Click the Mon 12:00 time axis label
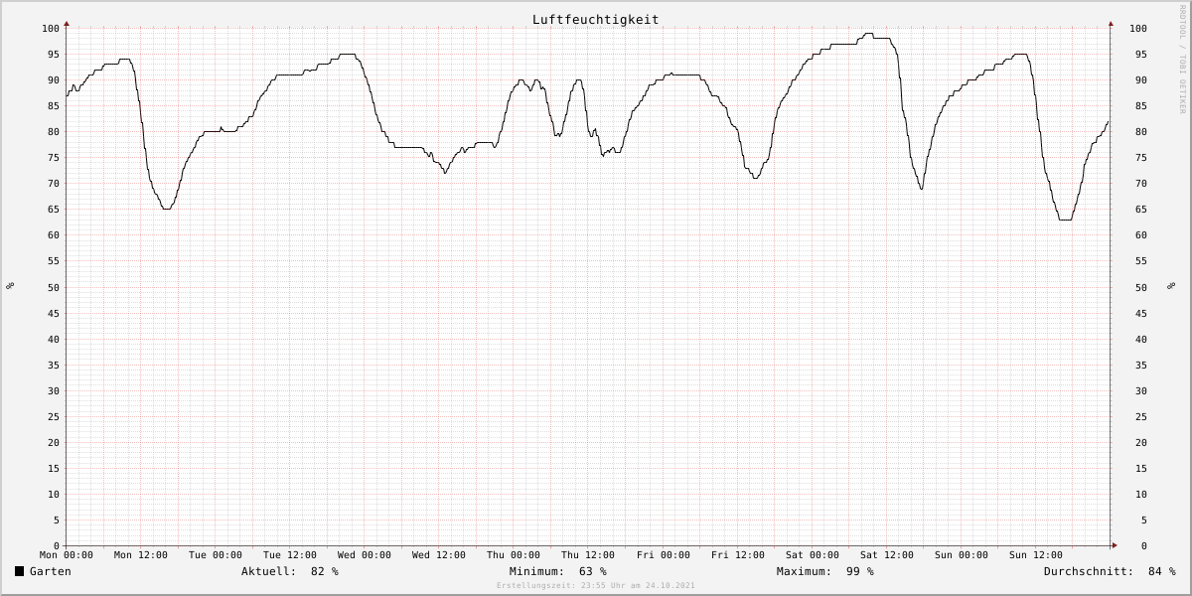 tap(141, 555)
